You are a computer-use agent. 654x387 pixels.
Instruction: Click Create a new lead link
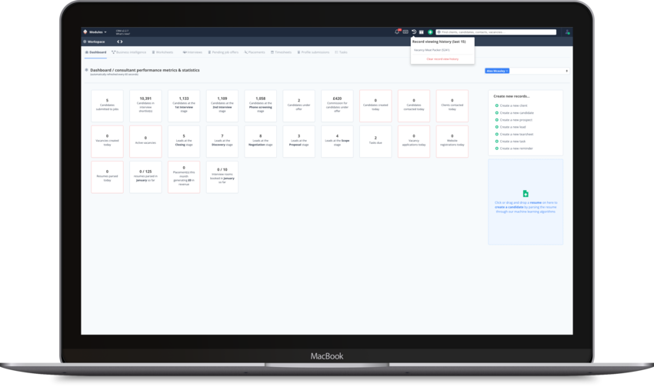512,127
